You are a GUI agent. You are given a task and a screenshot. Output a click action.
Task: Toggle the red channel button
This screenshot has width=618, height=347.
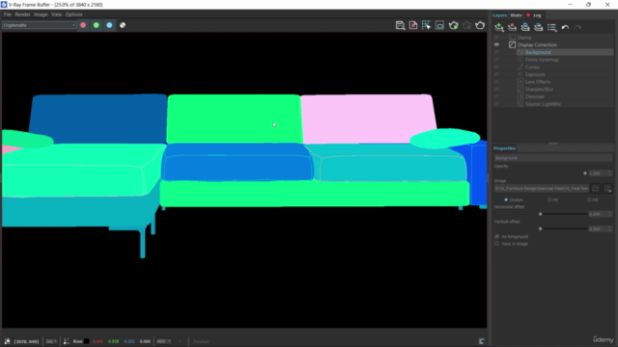tap(83, 25)
